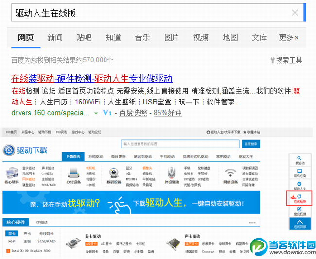Switch to the 图片 tab
This screenshot has height=259, width=316.
point(172,38)
